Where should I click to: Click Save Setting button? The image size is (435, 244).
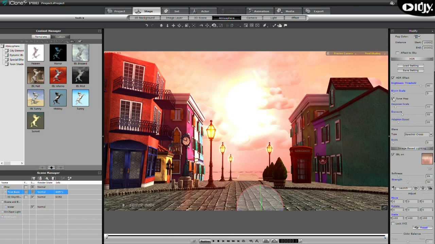(411, 70)
